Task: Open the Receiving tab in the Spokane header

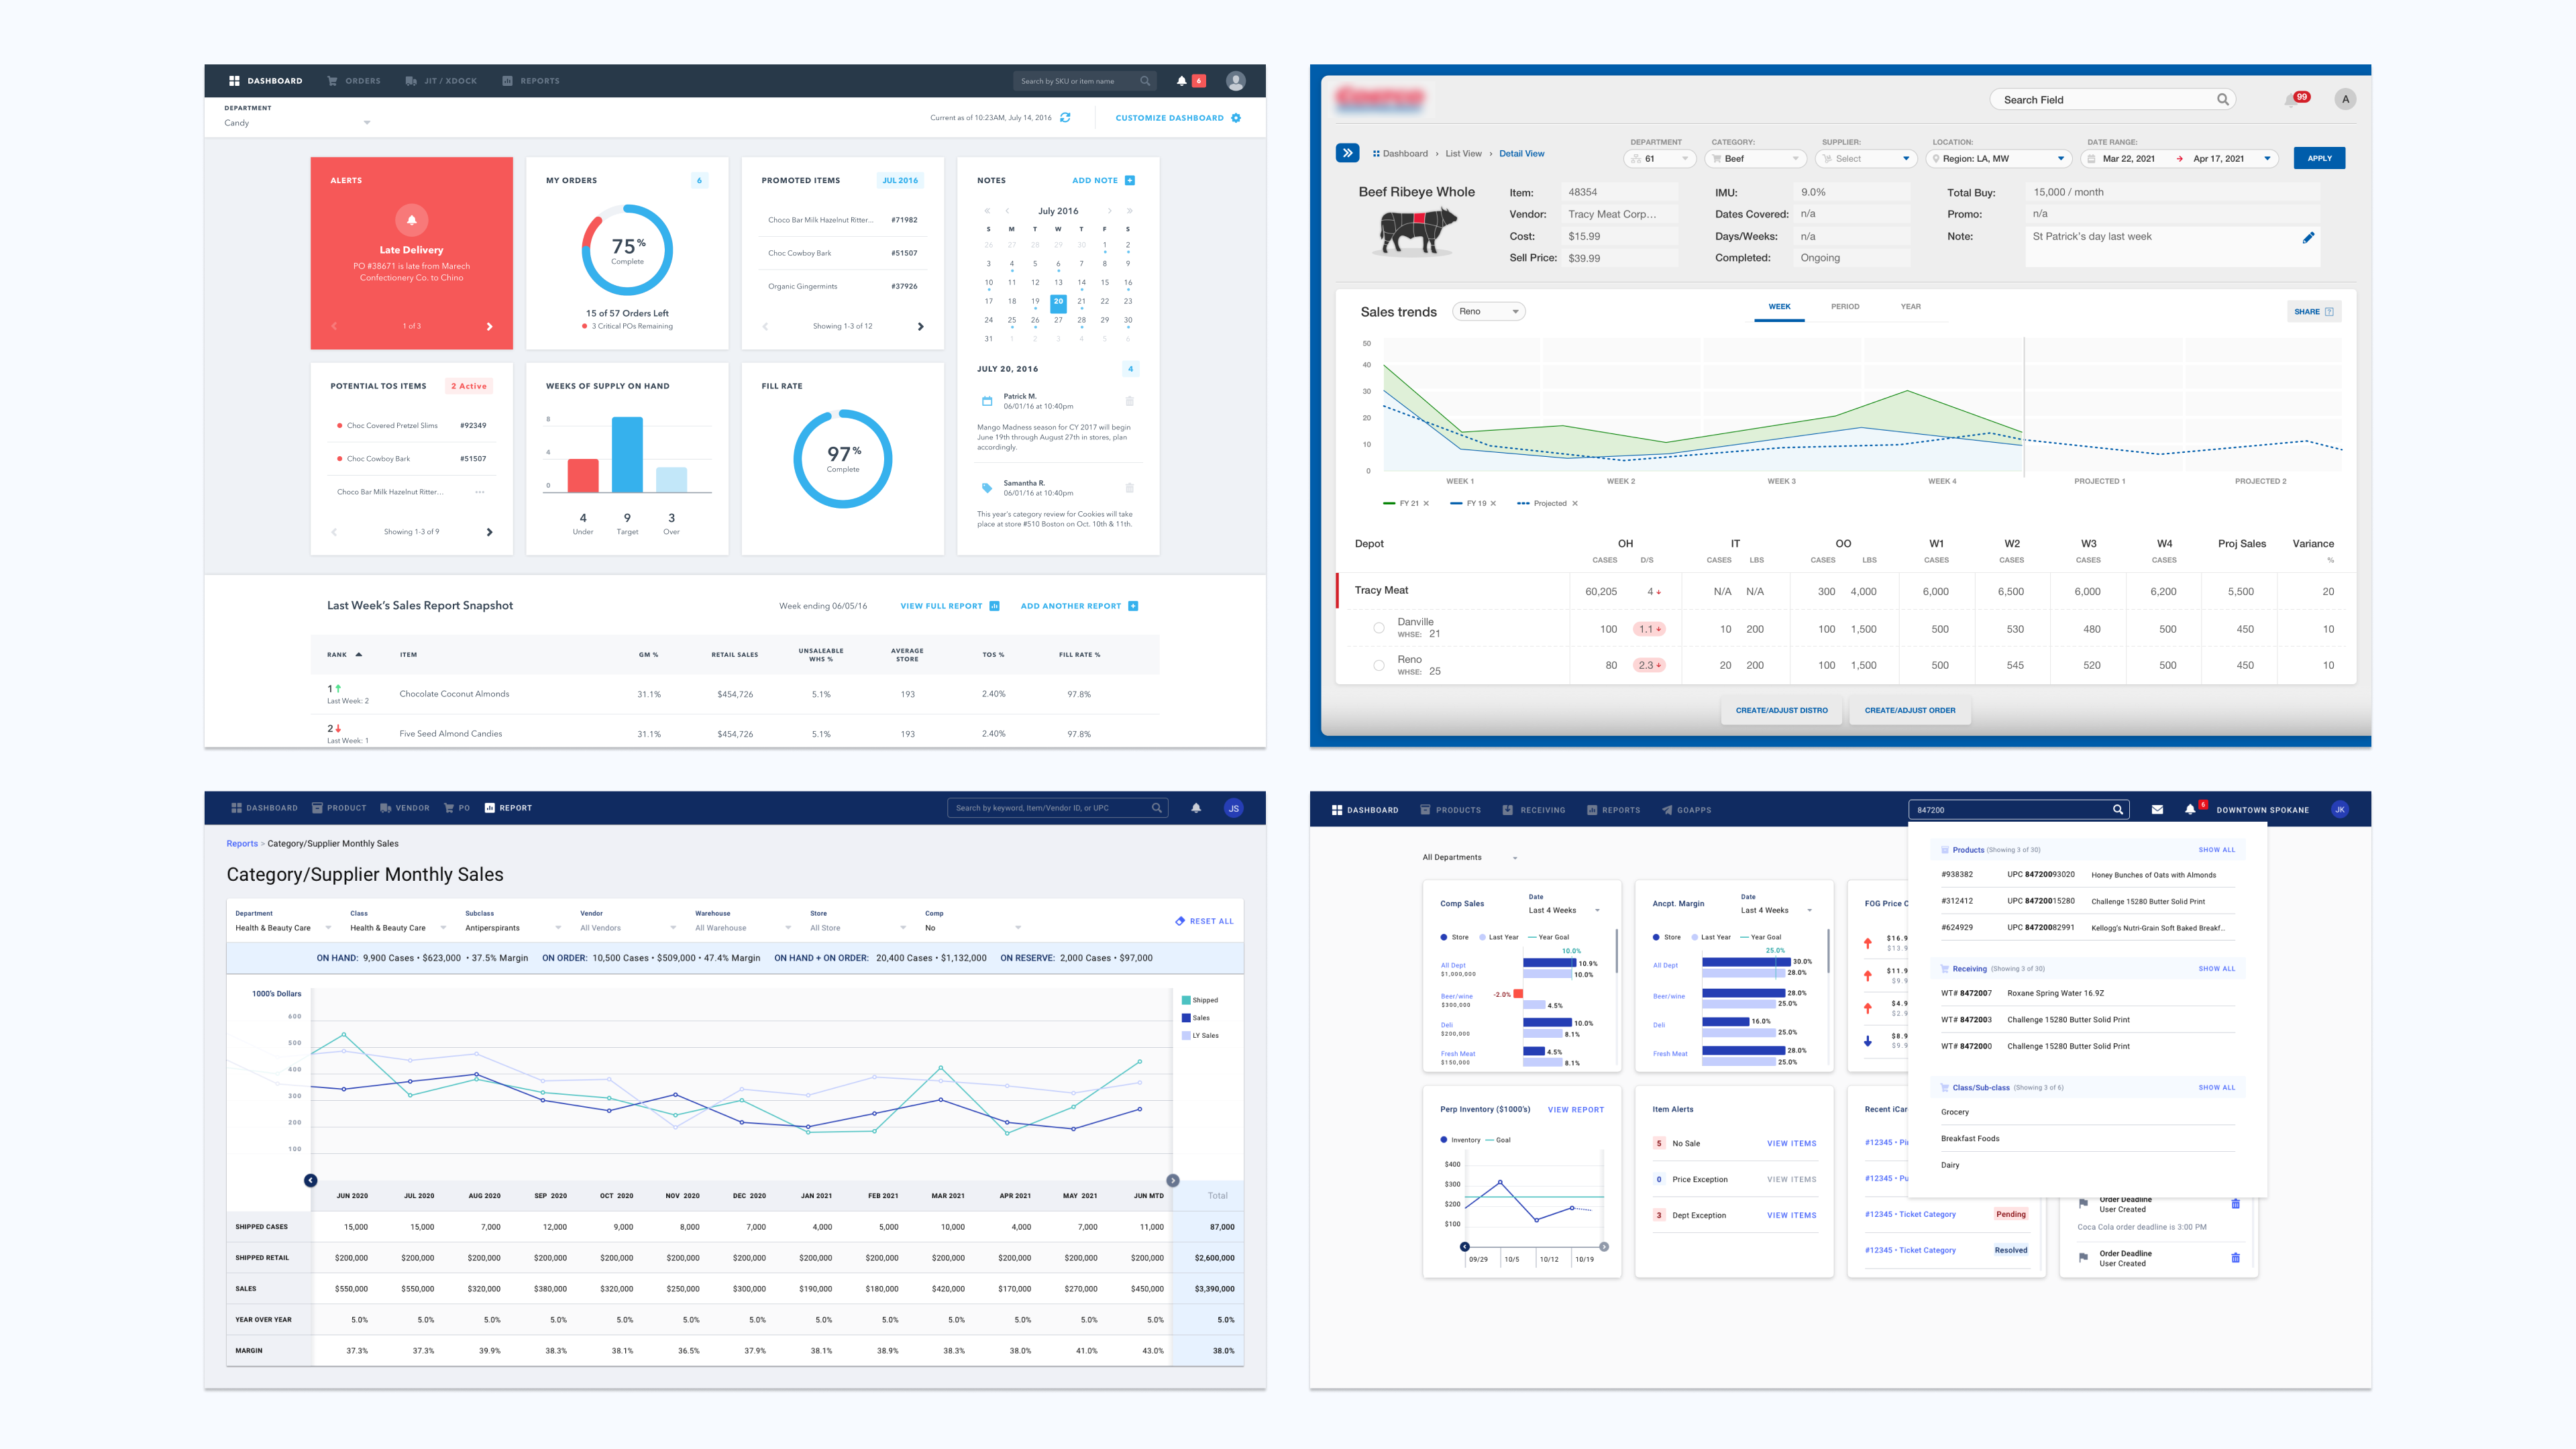Action: tap(1533, 810)
